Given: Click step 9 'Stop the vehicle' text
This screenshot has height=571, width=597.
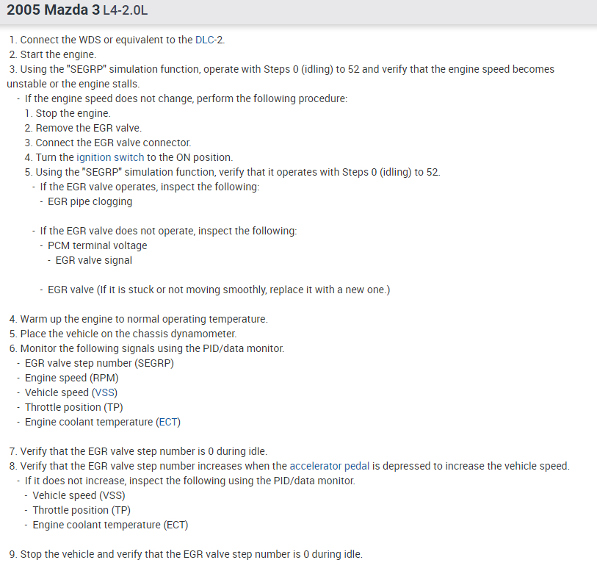Looking at the screenshot, I should [x=191, y=554].
